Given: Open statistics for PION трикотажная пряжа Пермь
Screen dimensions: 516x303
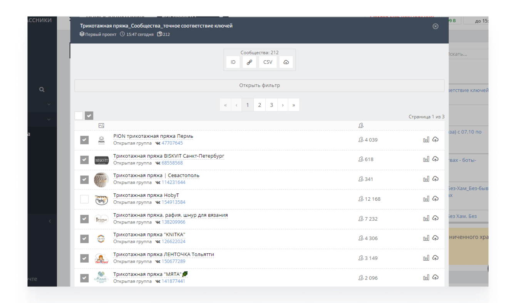Looking at the screenshot, I should [x=426, y=140].
